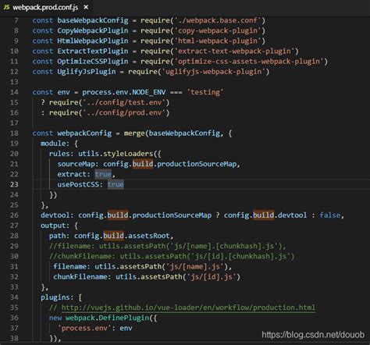Click 'webpackConfig' identifier on line 18
The image size is (370, 345).
click(x=84, y=133)
